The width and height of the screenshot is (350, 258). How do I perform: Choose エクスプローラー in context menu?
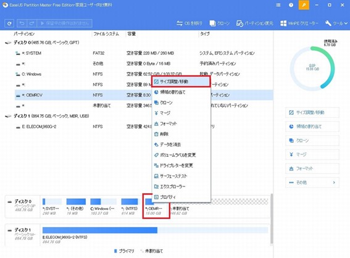pos(181,186)
